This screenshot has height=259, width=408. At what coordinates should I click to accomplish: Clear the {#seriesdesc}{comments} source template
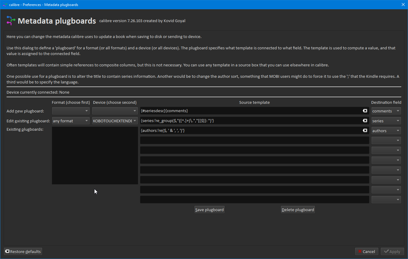(365, 111)
